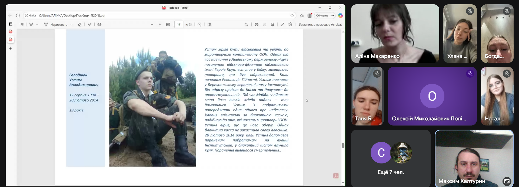The image size is (519, 187).
Task: Toggle the page view layout
Action: coord(209,25)
